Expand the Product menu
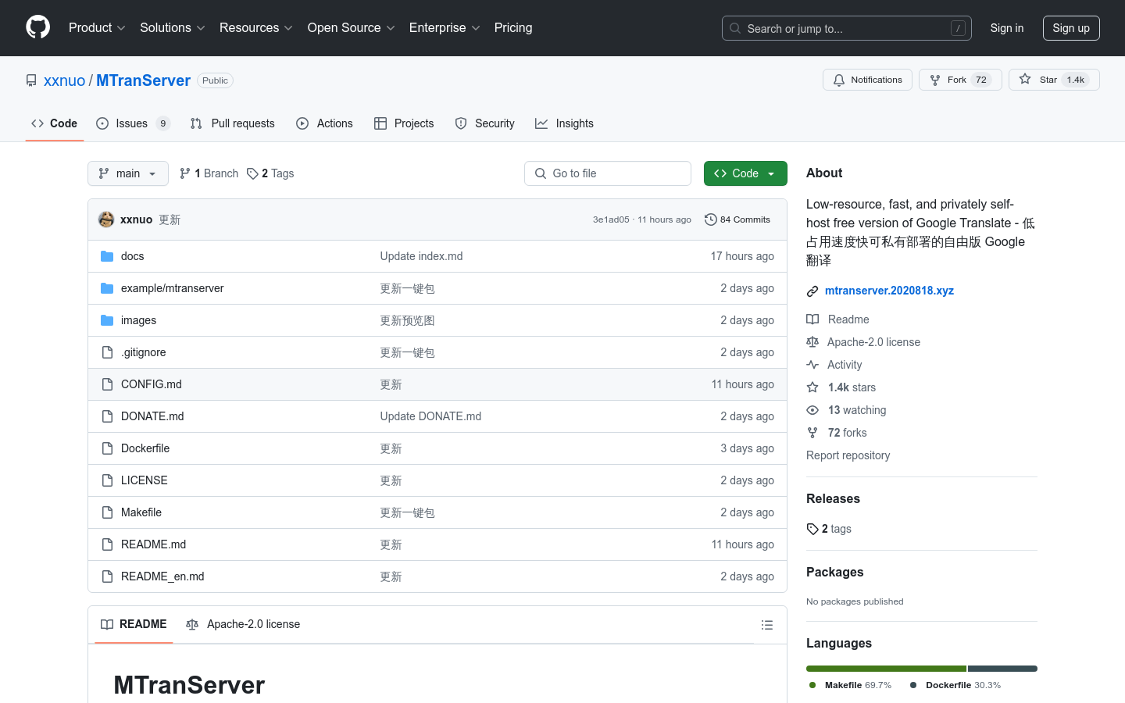The image size is (1125, 703). [x=97, y=27]
